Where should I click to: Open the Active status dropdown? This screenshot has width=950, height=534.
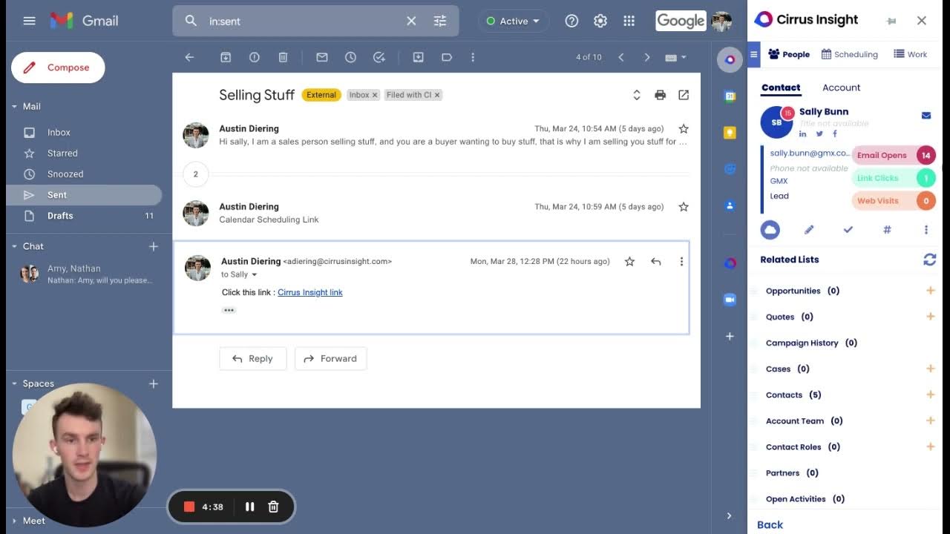click(x=513, y=21)
